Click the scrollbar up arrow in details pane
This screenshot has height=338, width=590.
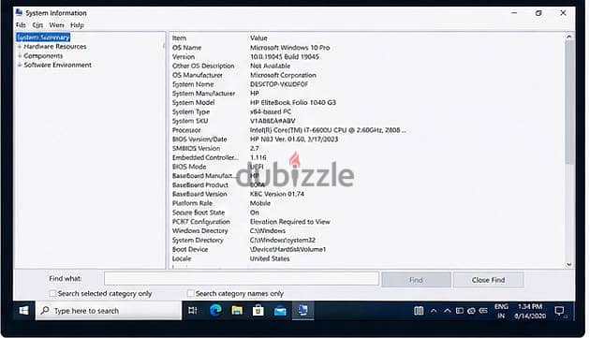(x=569, y=37)
